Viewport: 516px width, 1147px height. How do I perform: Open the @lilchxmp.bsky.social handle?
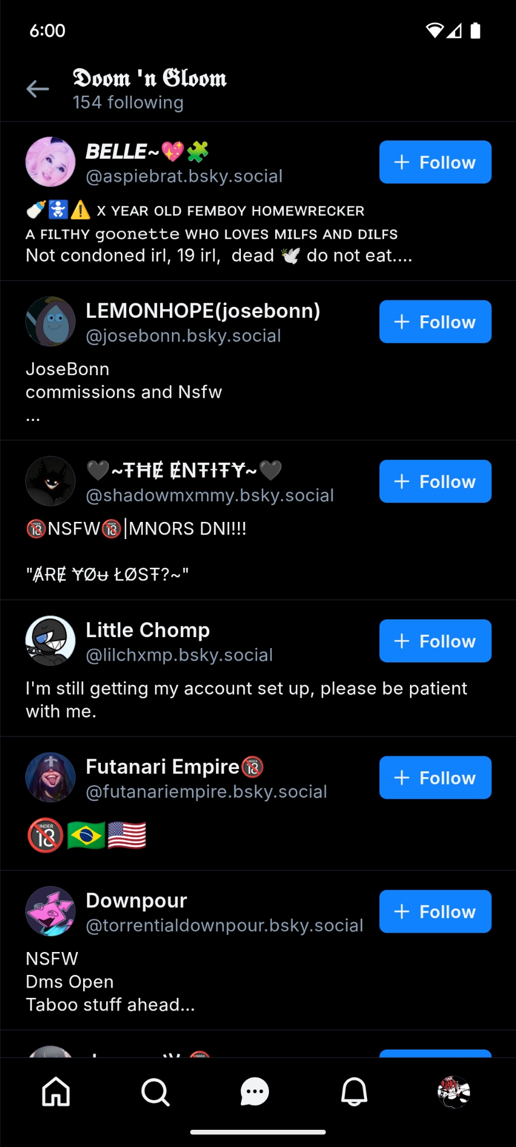point(179,655)
